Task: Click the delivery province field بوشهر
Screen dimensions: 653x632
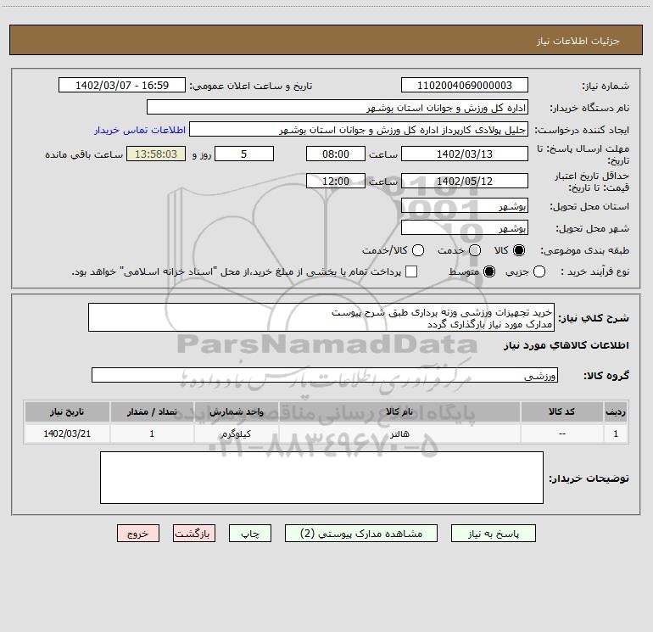Action: click(x=465, y=206)
